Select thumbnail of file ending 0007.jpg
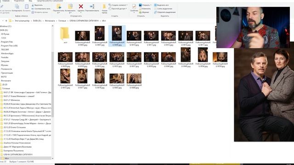Screen dimensions: 294x165 100,33
